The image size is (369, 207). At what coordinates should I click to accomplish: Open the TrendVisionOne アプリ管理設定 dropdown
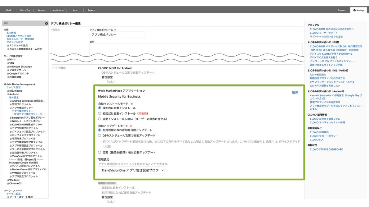131,170
